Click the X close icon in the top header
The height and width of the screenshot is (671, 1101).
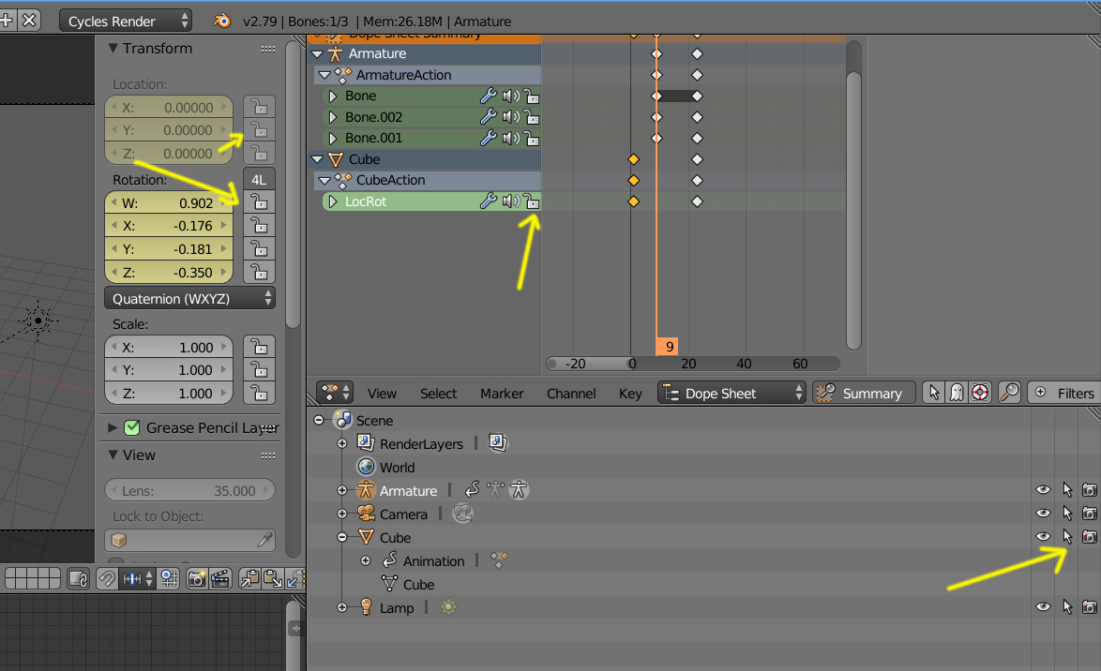pyautogui.click(x=29, y=21)
